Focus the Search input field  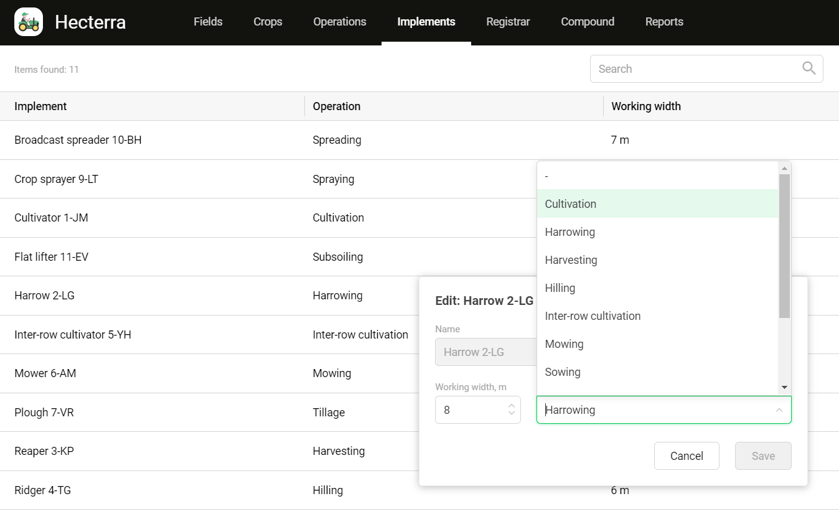tap(697, 69)
